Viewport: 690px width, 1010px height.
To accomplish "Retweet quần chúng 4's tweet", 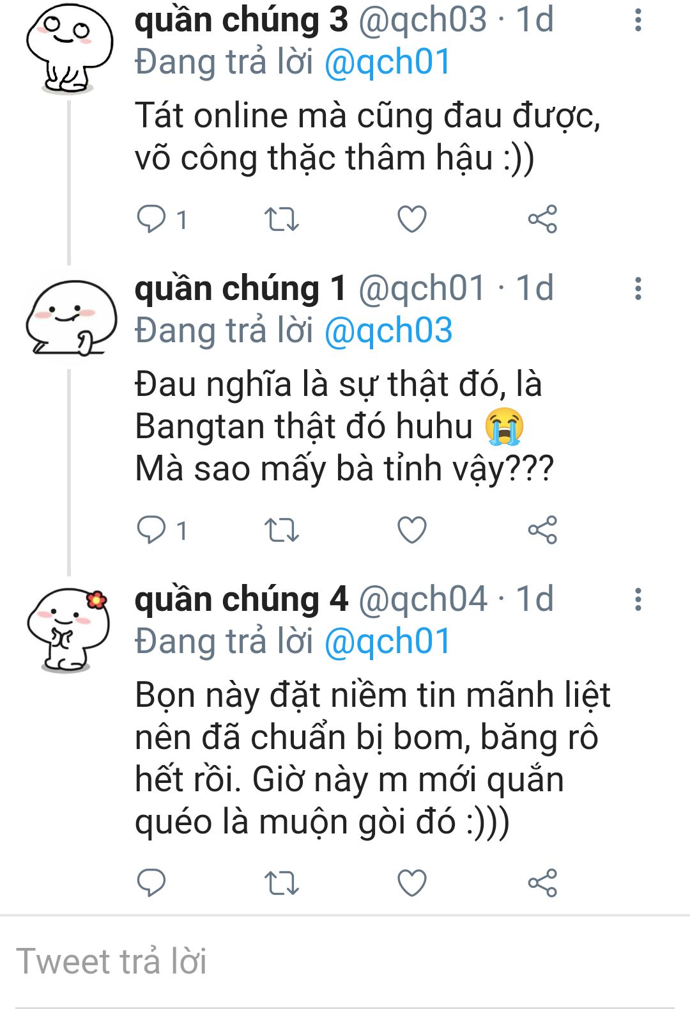I will (282, 883).
